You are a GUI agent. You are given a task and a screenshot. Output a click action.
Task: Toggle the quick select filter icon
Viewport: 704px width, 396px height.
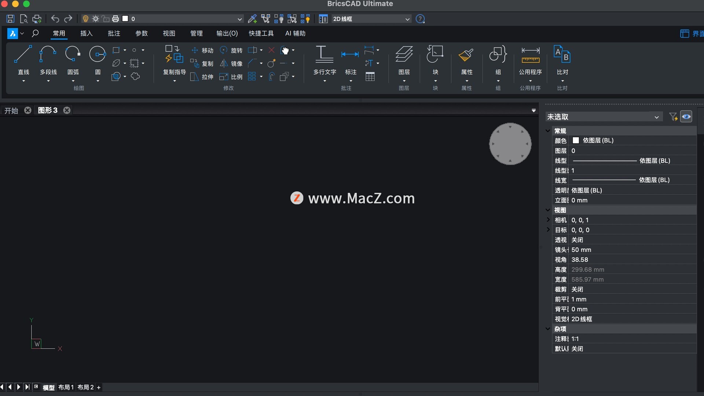tap(673, 117)
